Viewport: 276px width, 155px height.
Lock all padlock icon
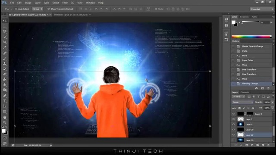pyautogui.click(x=253, y=108)
